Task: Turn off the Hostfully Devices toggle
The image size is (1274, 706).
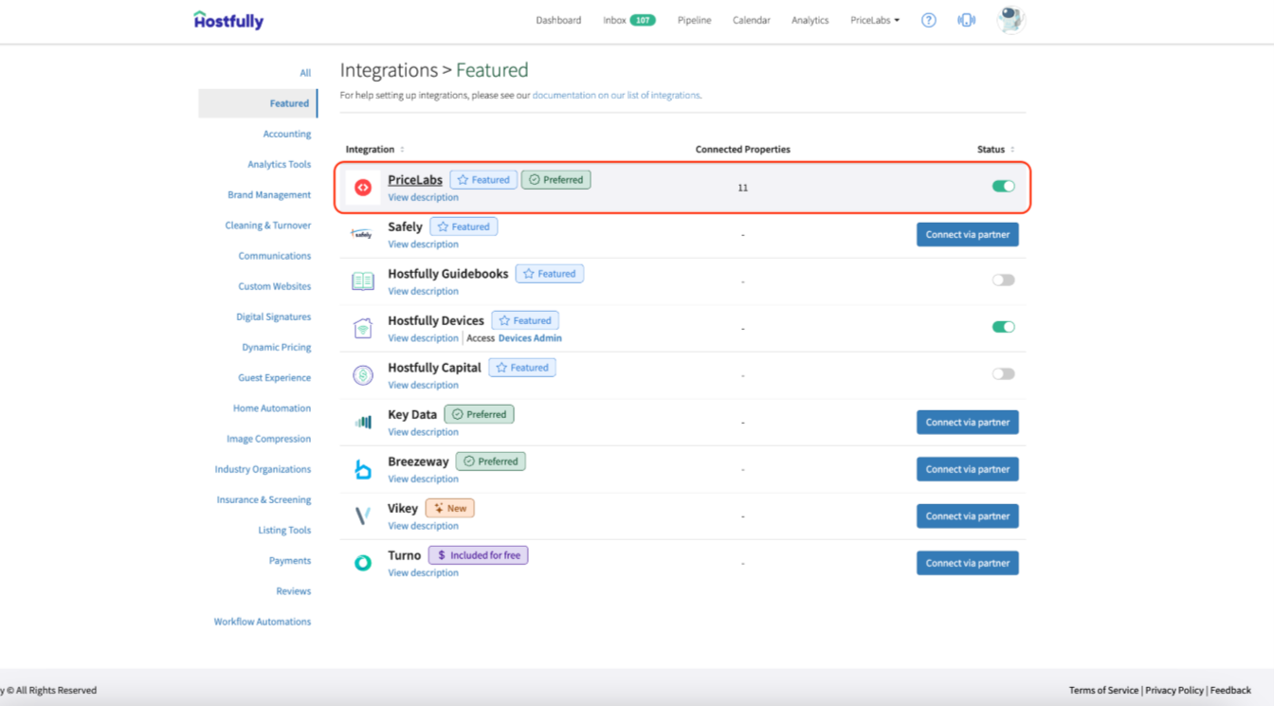Action: tap(1003, 327)
